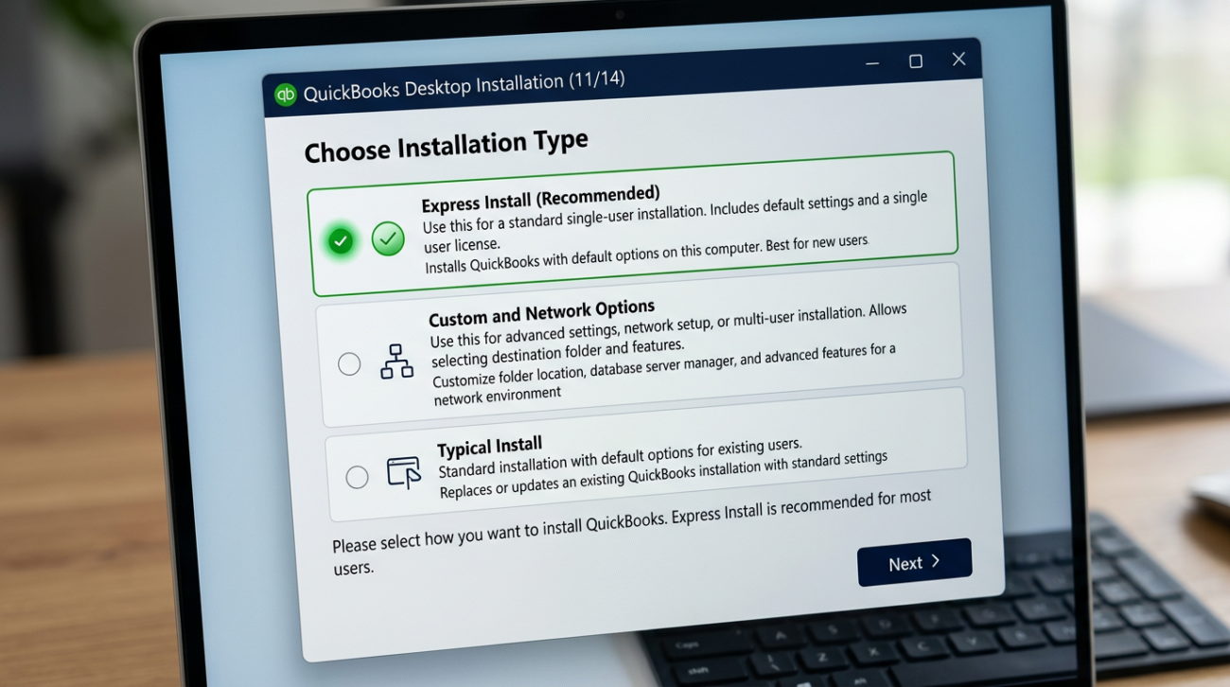Click the green checkmark icon beside Express Install
The image size is (1230, 687).
pos(388,238)
